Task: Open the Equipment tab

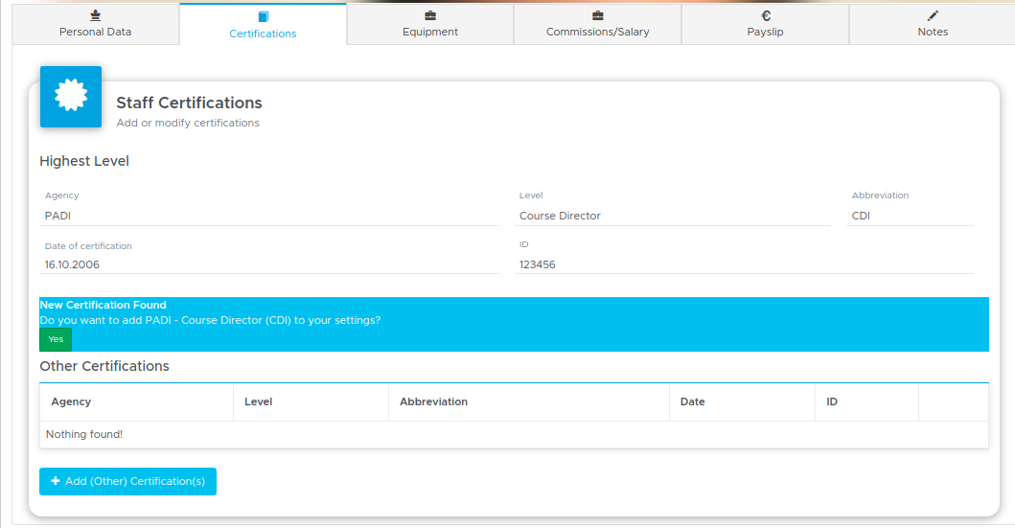Action: click(429, 25)
